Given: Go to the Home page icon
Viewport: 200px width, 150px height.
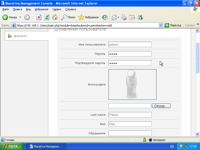Looking at the screenshot, I should click(x=55, y=17).
